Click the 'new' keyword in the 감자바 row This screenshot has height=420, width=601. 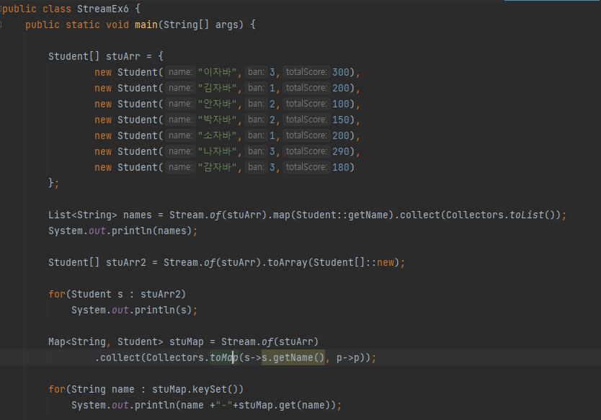point(103,167)
